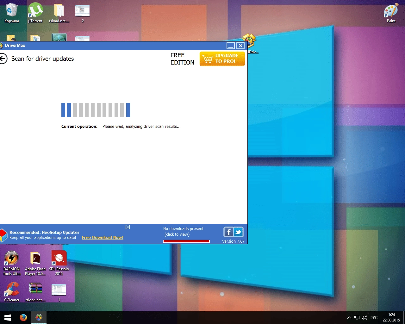Click the NeoSetup Updater logo icon
The image size is (405, 324).
point(3,235)
